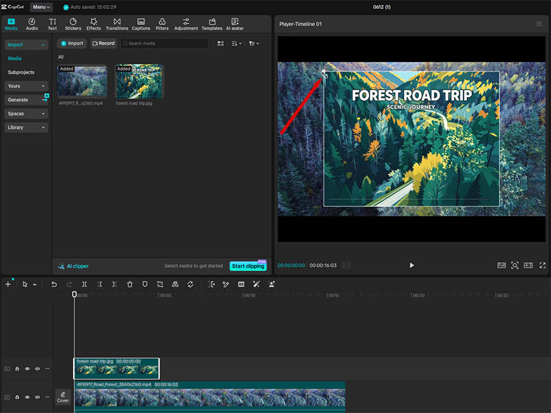Click the delete-right trim icon
The height and width of the screenshot is (413, 551).
[x=114, y=284]
